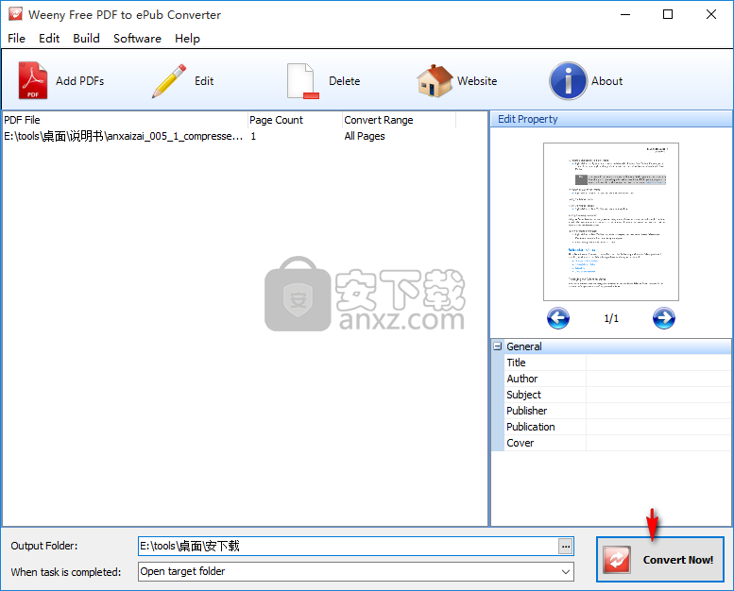Open the About info icon
The height and width of the screenshot is (591, 734).
(x=568, y=80)
